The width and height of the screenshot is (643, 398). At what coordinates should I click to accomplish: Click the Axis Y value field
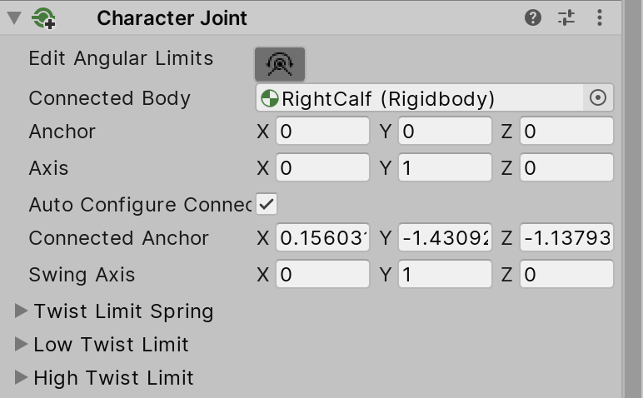[445, 168]
